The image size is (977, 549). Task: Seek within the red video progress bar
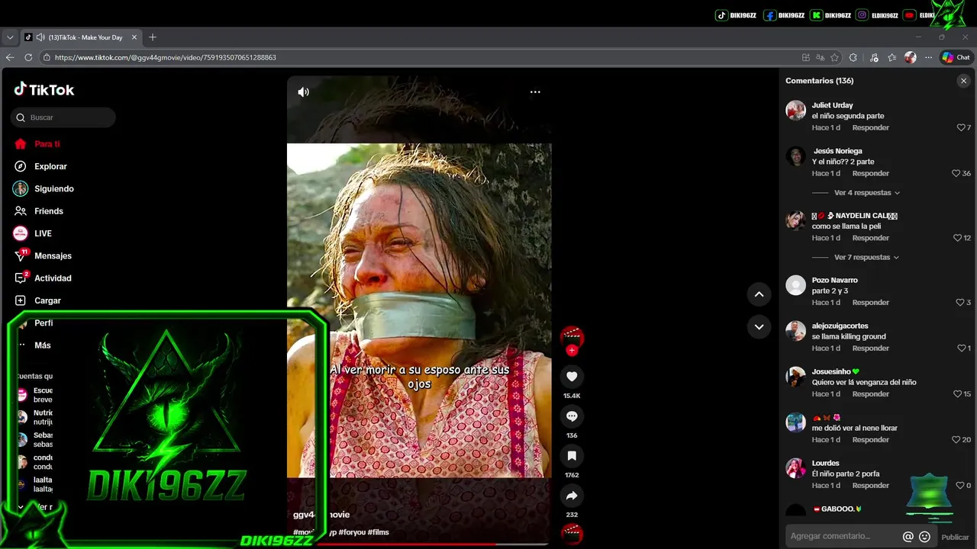point(418,544)
